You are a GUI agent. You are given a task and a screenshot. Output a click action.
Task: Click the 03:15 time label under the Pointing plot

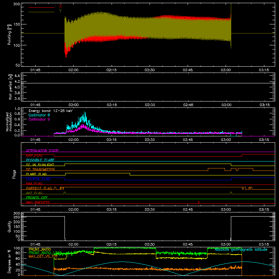pyautogui.click(x=264, y=70)
